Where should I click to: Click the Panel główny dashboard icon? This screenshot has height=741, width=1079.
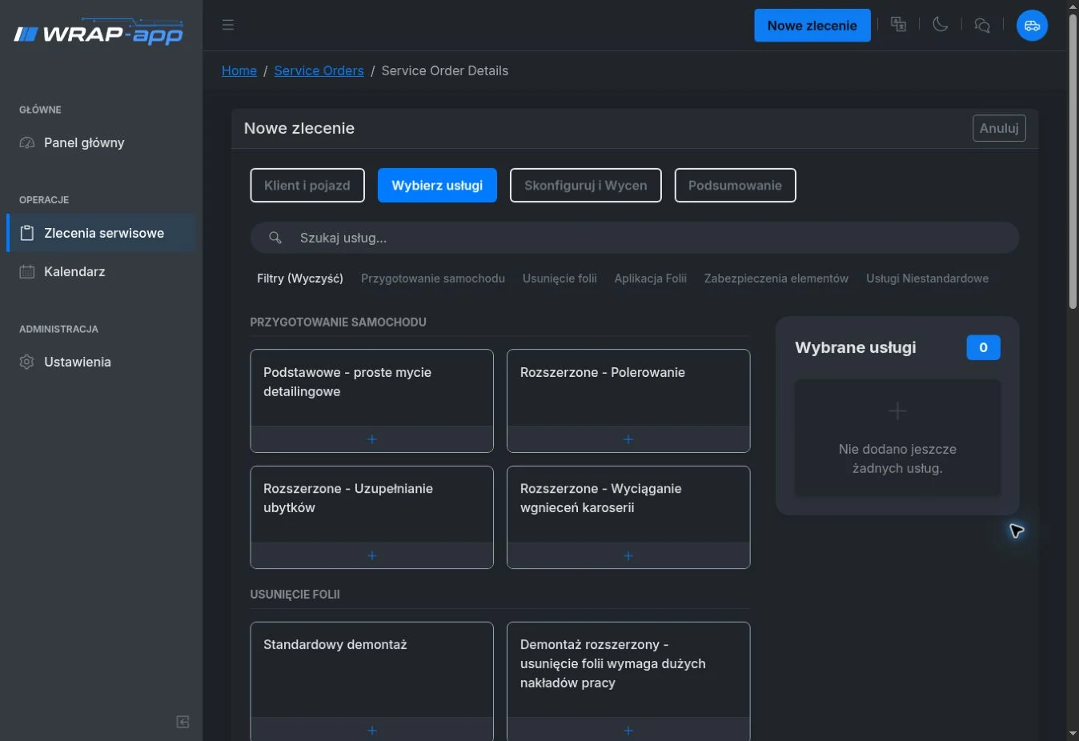click(27, 142)
